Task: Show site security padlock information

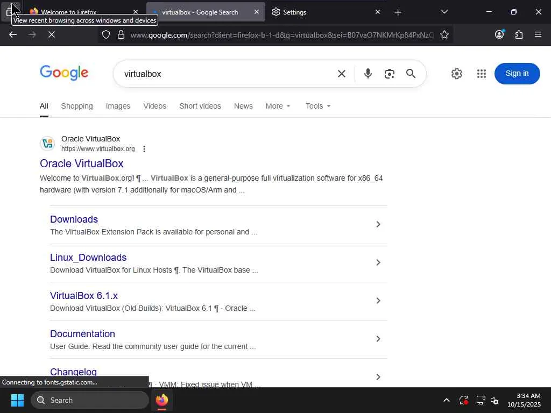Action: tap(121, 35)
